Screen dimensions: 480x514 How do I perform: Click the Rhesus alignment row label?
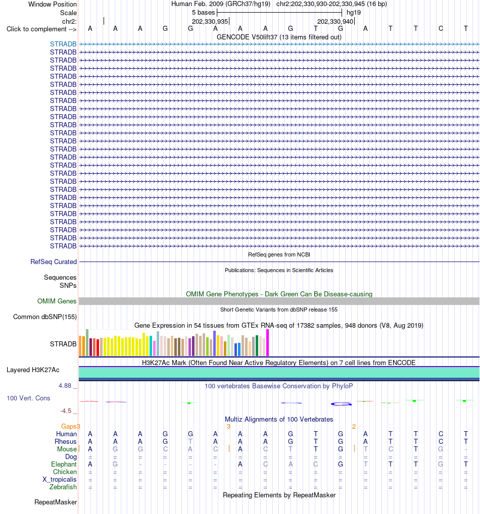coord(66,442)
